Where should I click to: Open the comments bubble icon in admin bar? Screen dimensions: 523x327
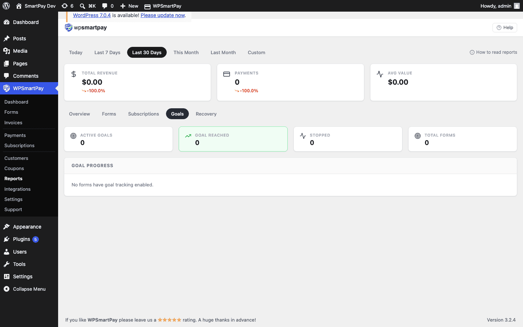point(105,6)
